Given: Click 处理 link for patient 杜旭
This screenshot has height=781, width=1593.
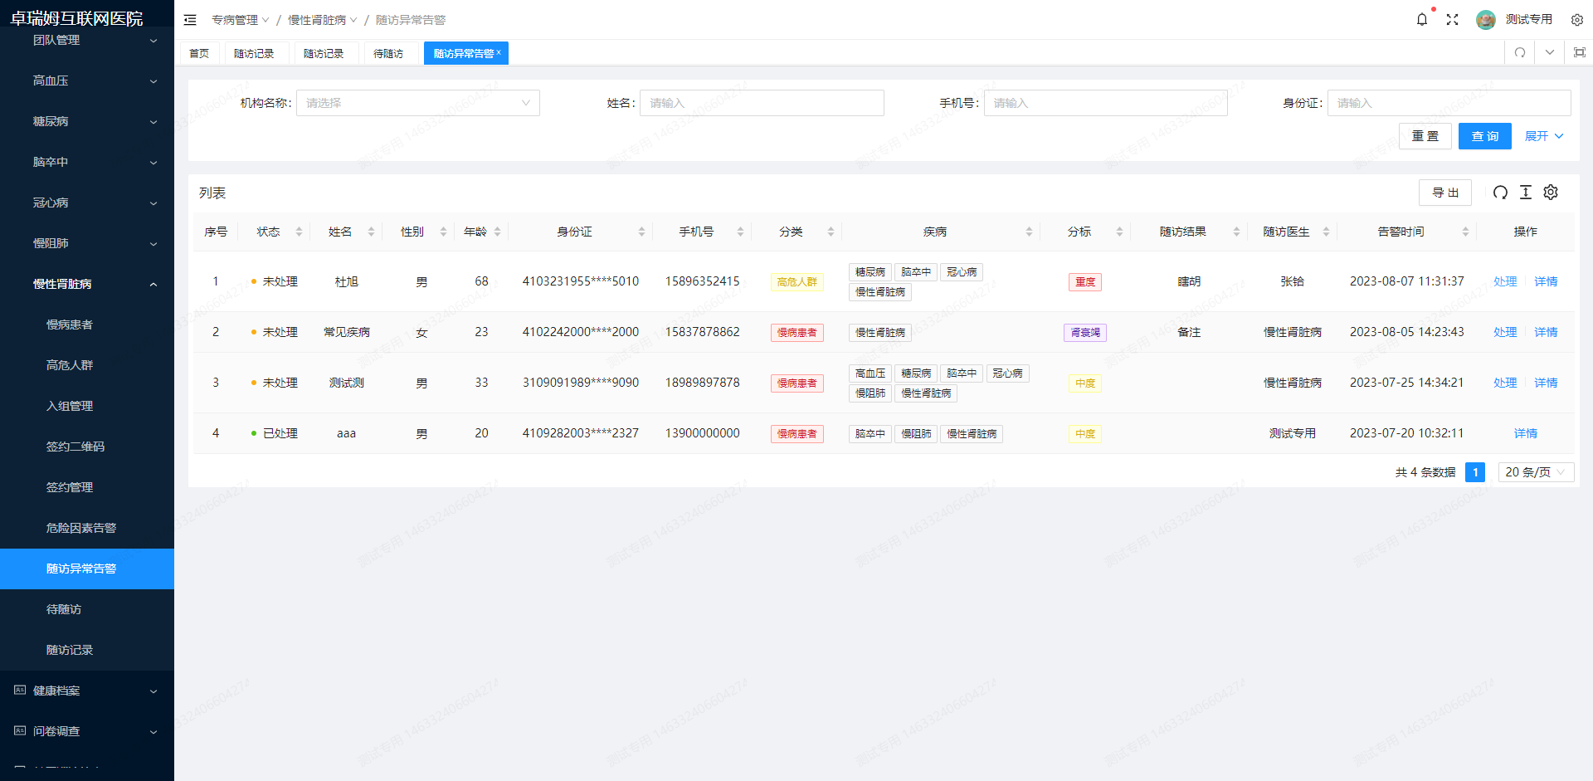Looking at the screenshot, I should (x=1504, y=282).
